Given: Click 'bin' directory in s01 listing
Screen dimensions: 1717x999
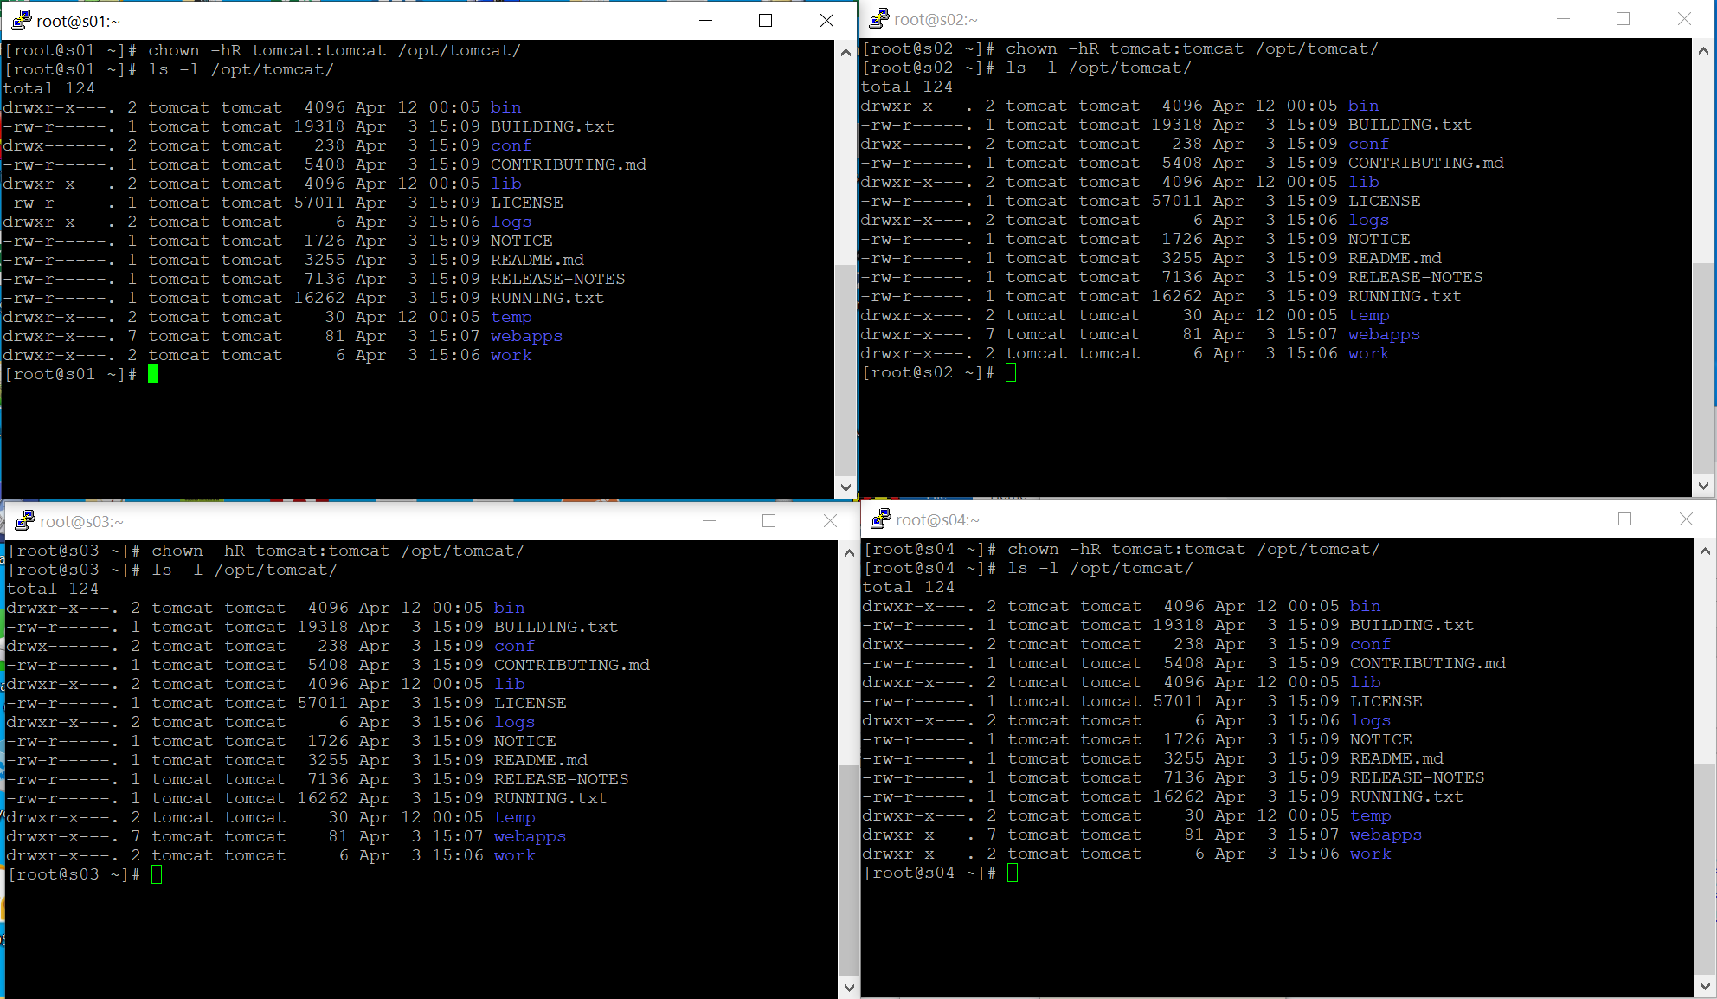Looking at the screenshot, I should [506, 107].
